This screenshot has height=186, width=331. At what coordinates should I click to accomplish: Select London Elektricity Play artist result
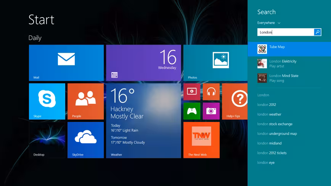tap(289, 64)
